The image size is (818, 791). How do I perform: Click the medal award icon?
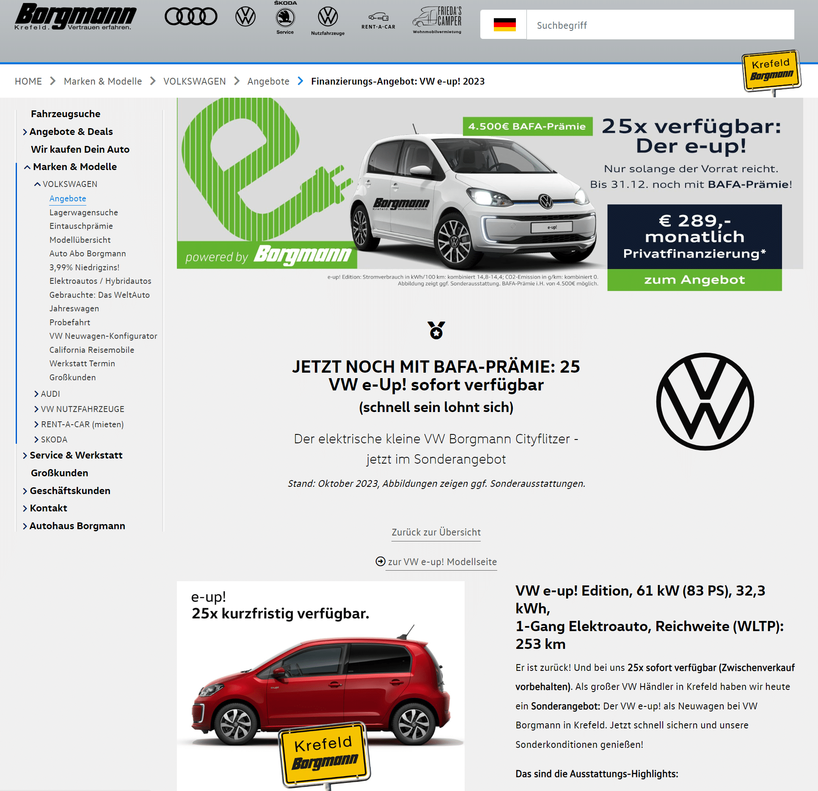[x=436, y=330]
